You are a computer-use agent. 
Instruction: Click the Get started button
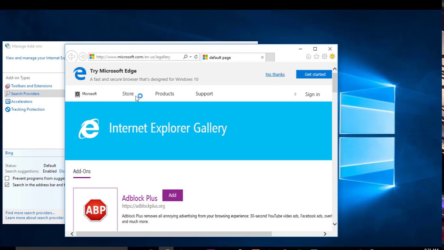pos(314,74)
